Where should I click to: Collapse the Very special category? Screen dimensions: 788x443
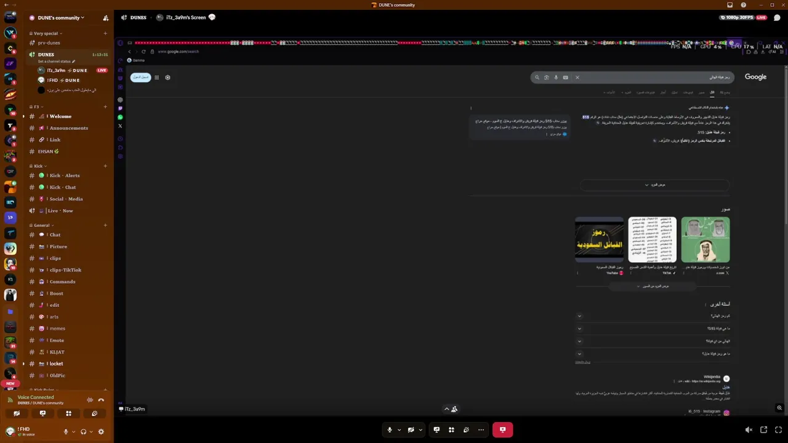tap(47, 33)
